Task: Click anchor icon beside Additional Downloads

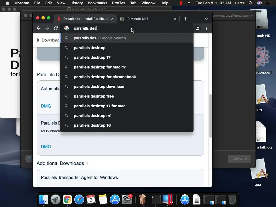Action: tap(87, 164)
